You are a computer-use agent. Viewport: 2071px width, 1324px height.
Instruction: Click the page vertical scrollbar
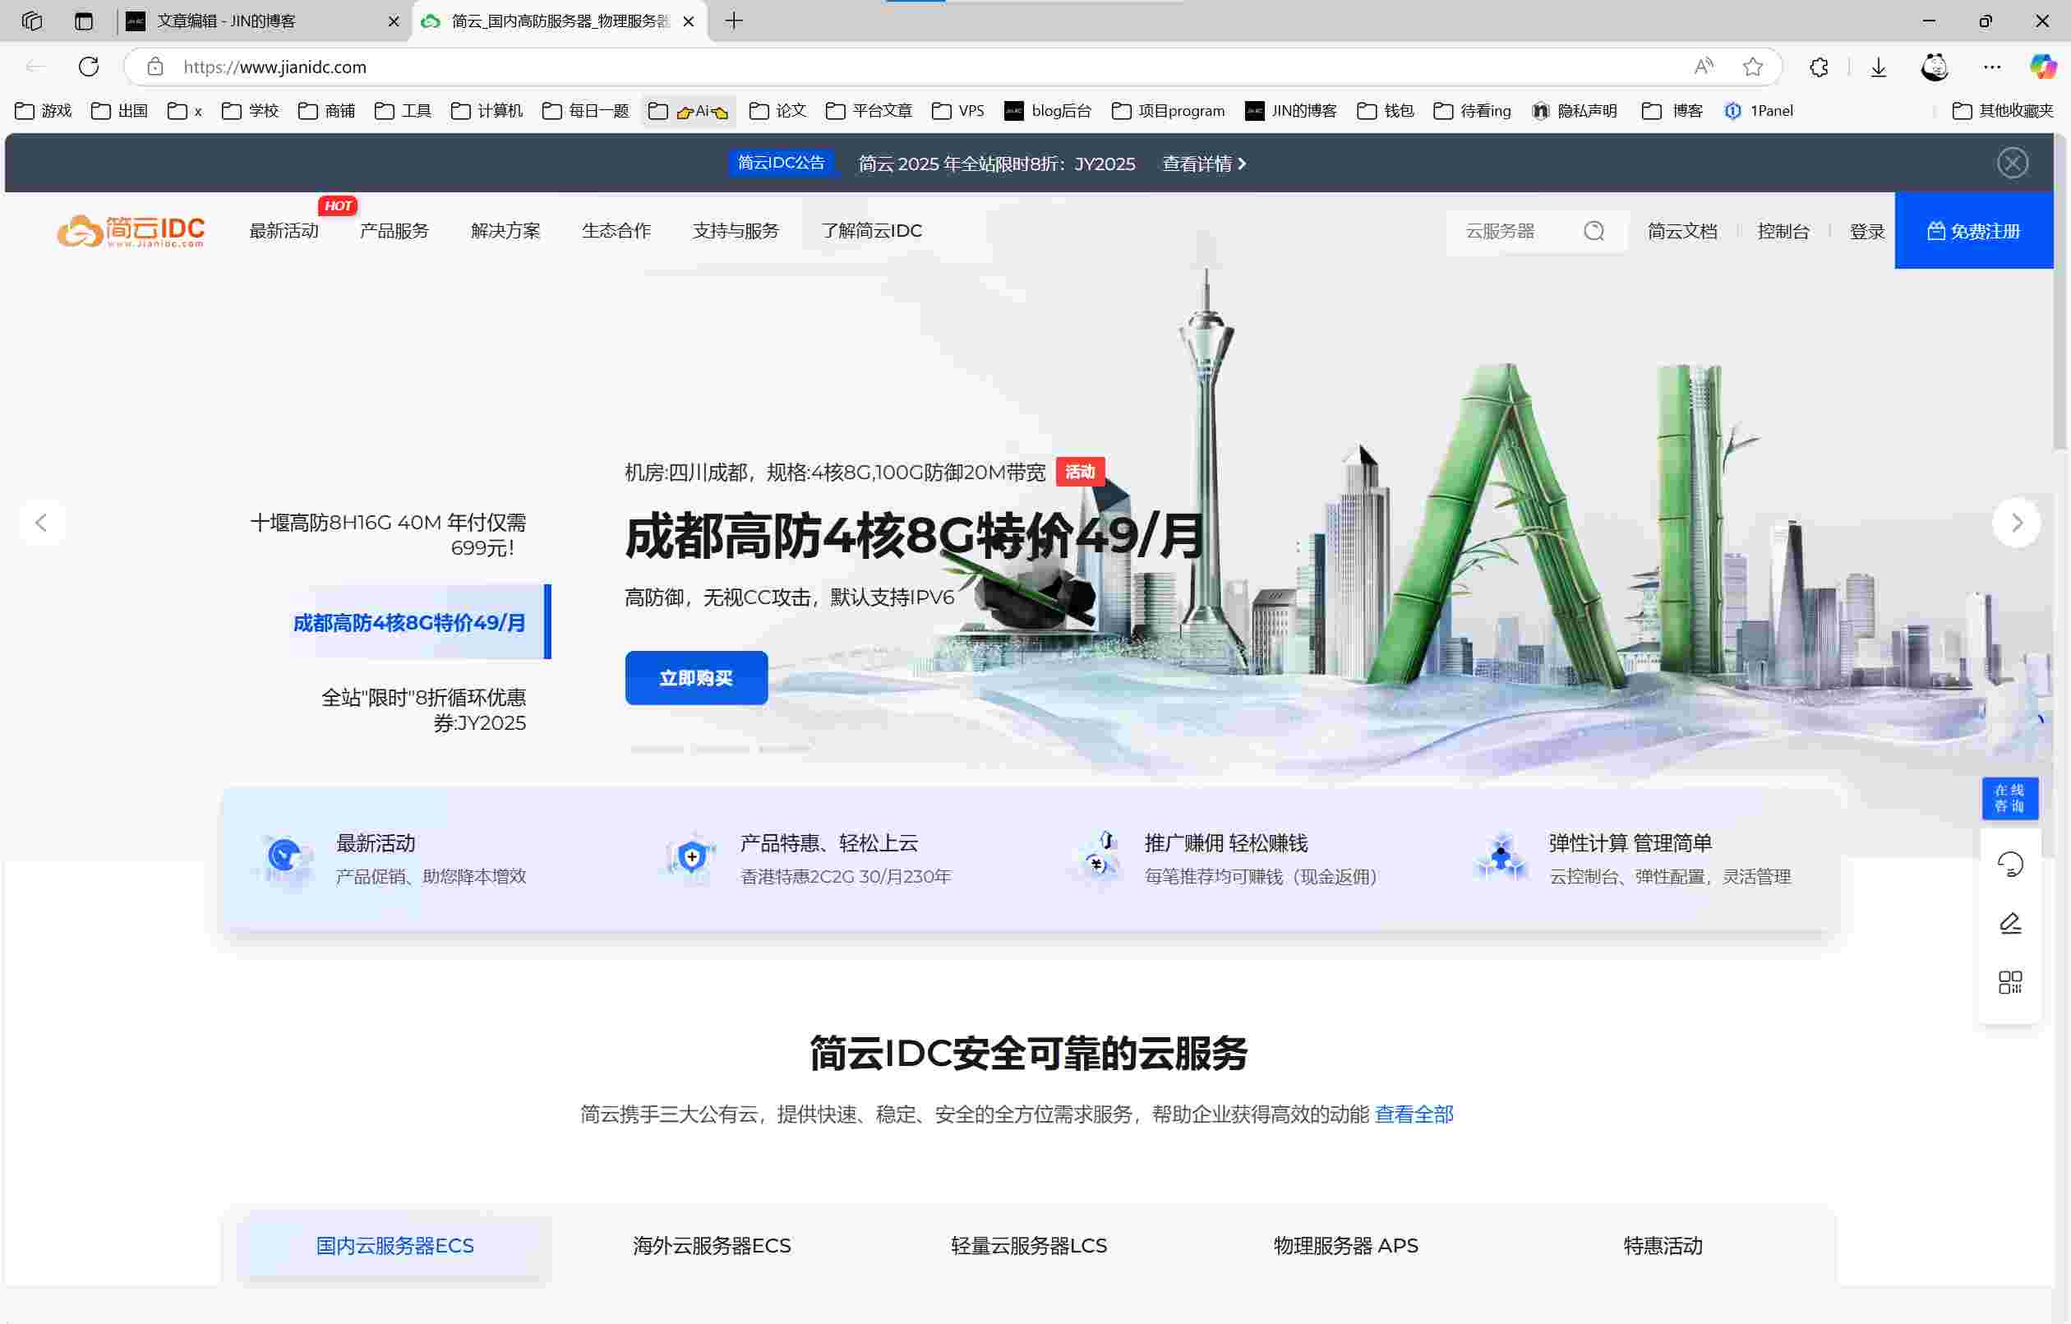(x=2060, y=293)
